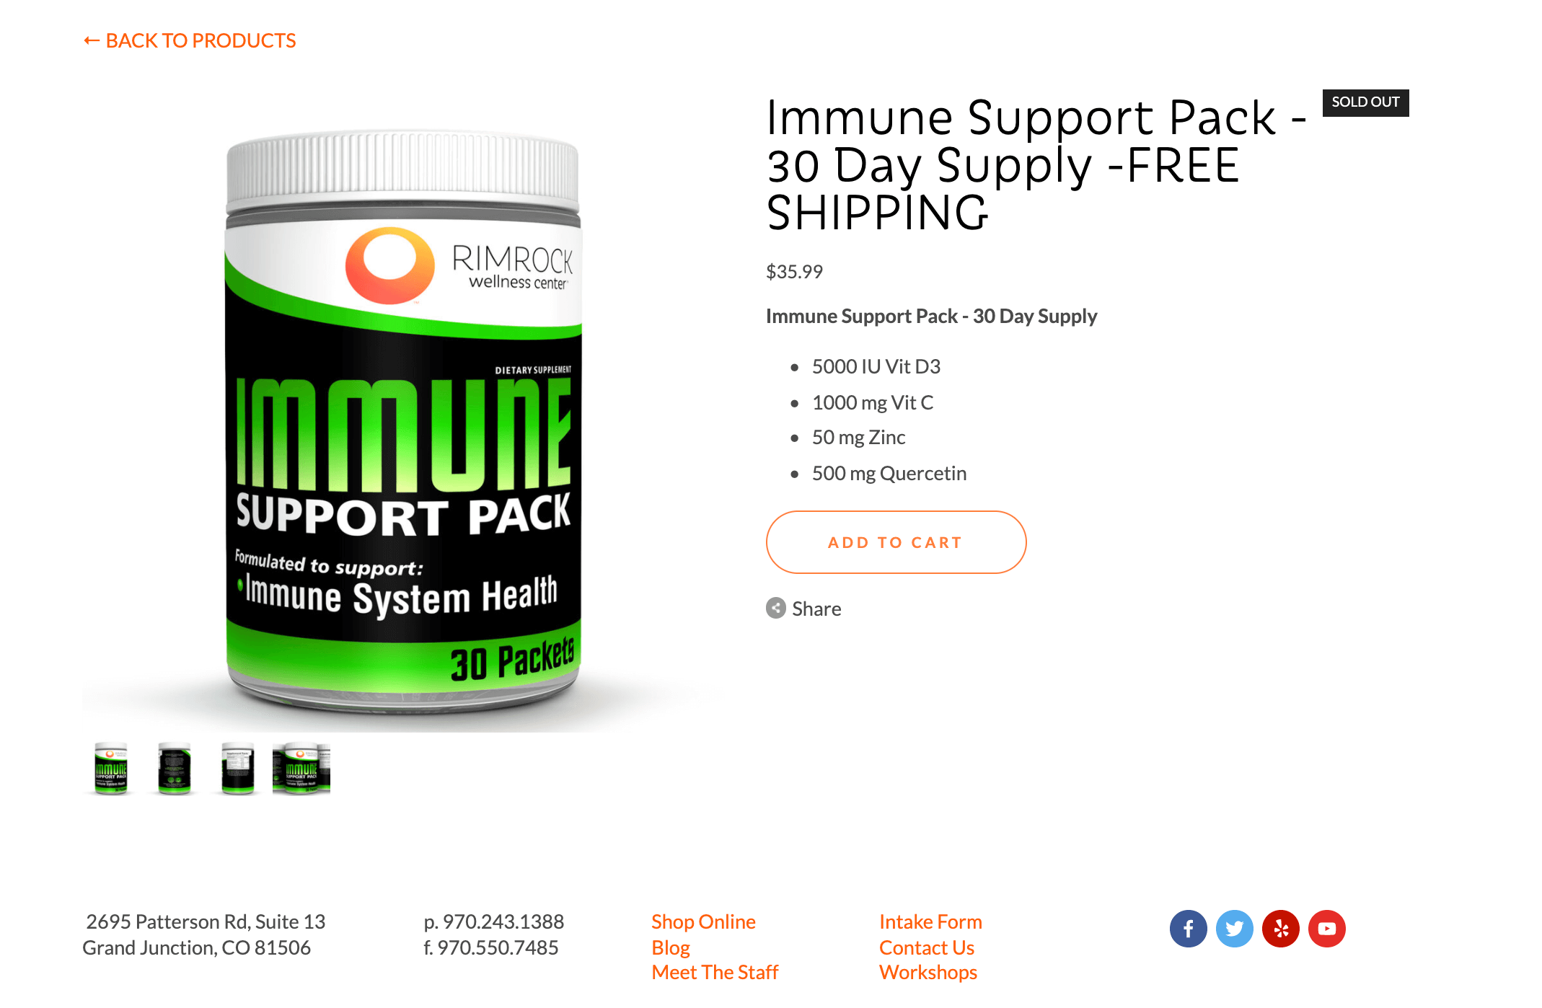
Task: Open the Contact Us link
Action: click(927, 947)
